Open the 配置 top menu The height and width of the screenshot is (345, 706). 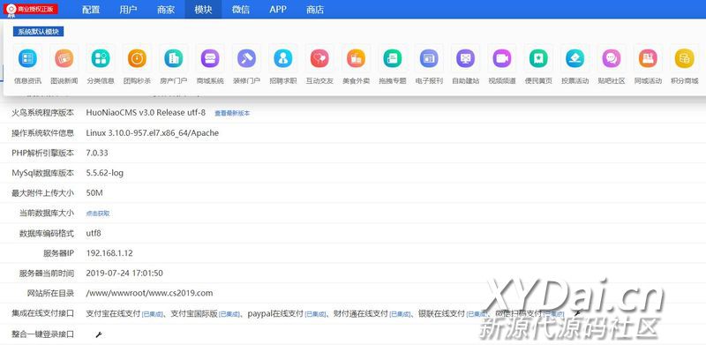click(91, 10)
